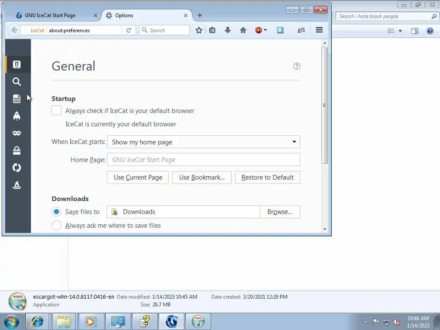Show hidden tray icons arrow

[365, 322]
